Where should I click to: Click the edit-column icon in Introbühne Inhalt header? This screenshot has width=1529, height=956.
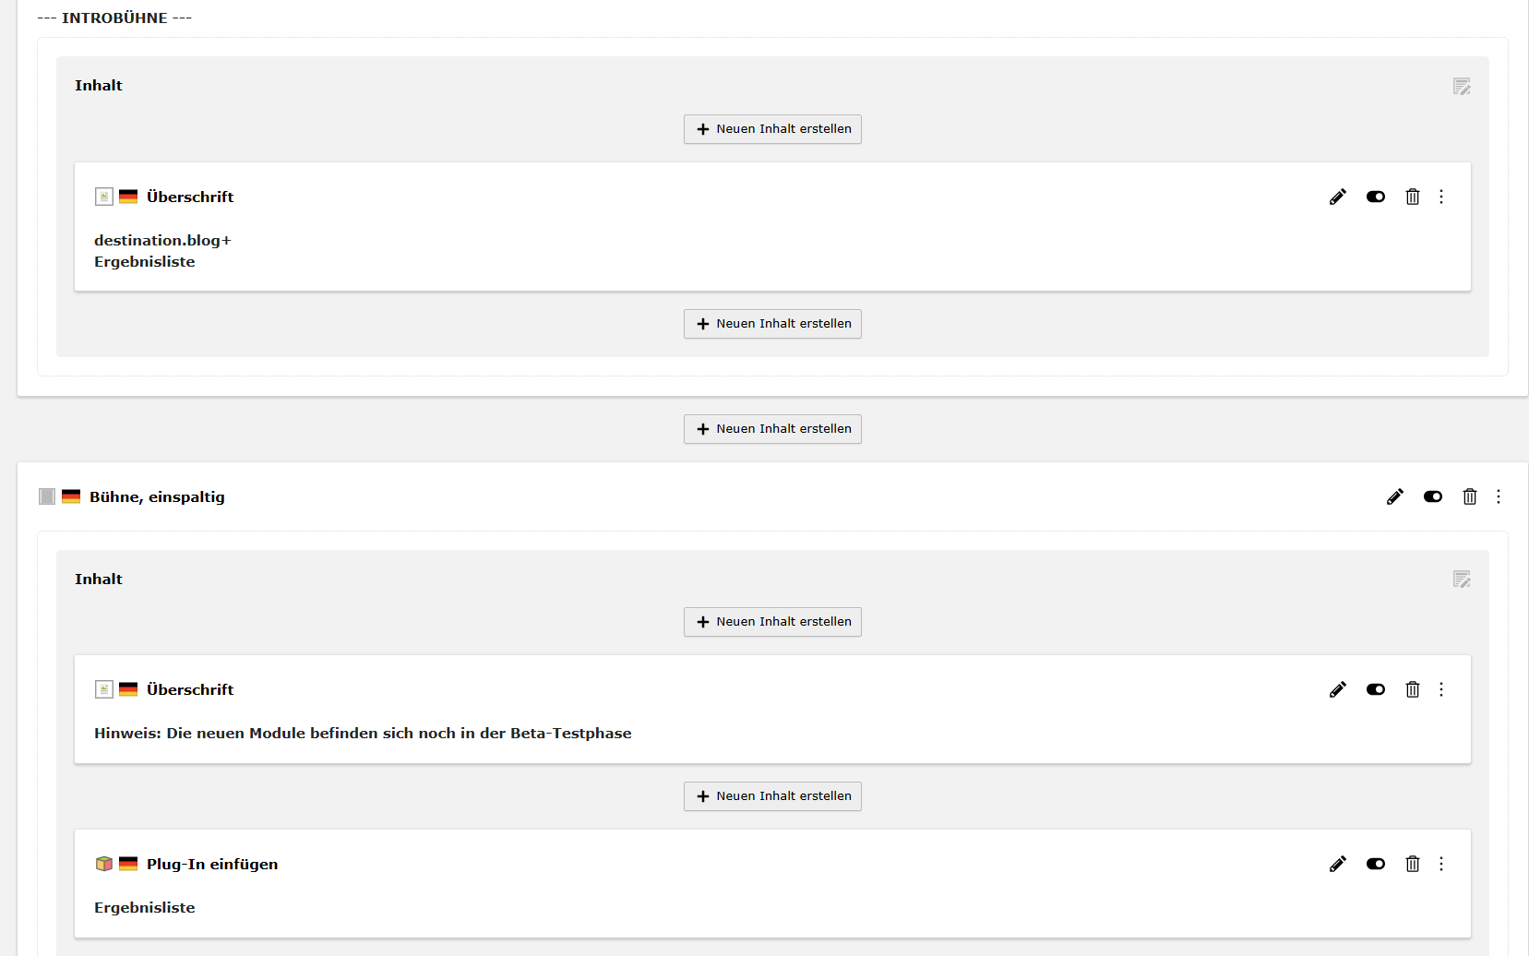pyautogui.click(x=1462, y=86)
